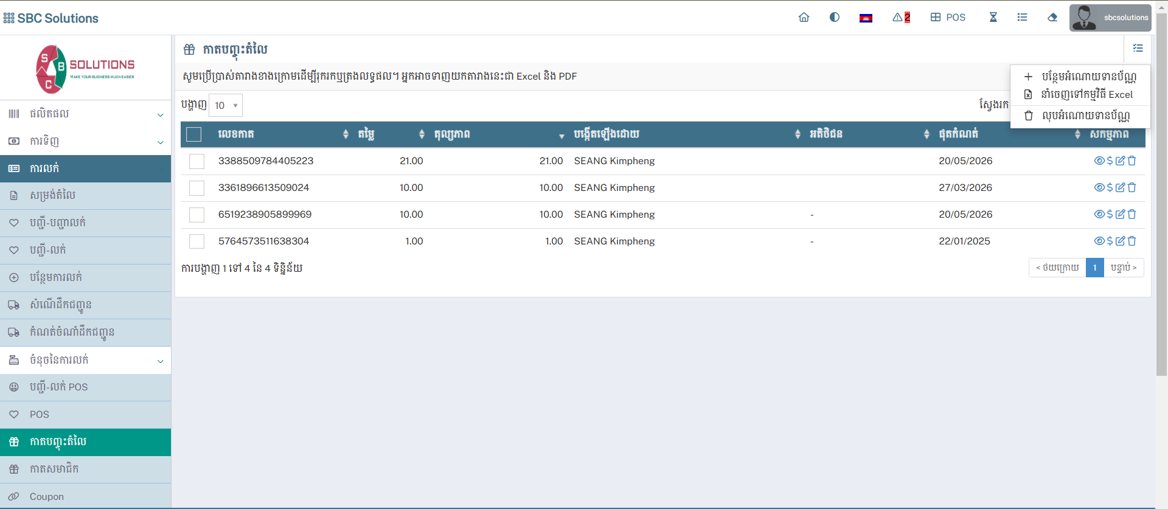Open Coupon in the sidebar

click(47, 497)
